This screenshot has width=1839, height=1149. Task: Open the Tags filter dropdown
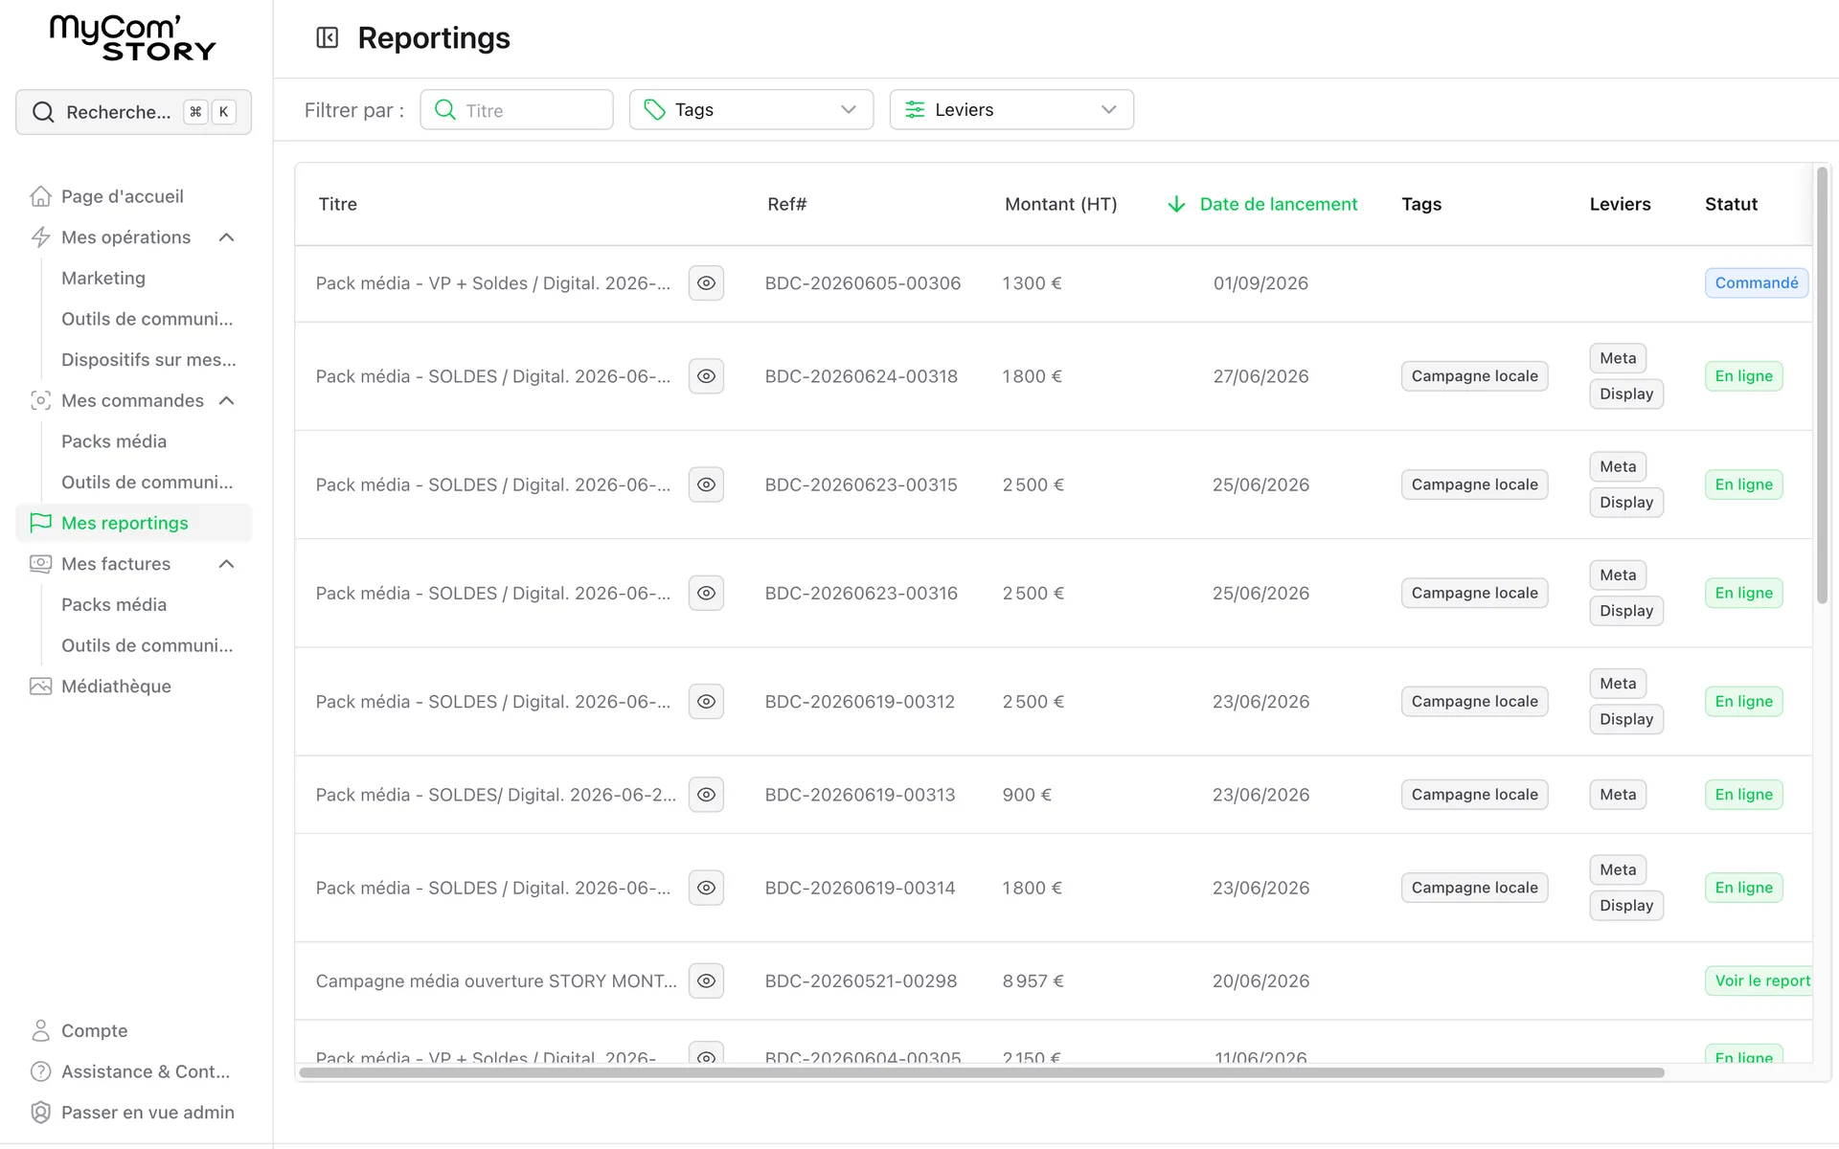point(751,109)
